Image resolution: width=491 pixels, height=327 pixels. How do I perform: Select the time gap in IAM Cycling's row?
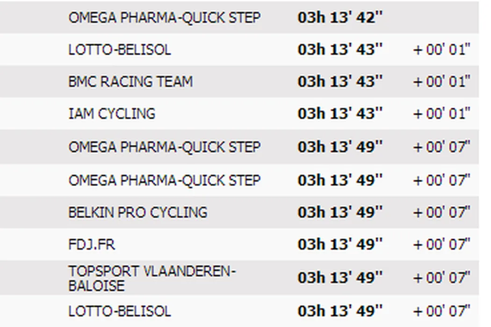tap(441, 114)
